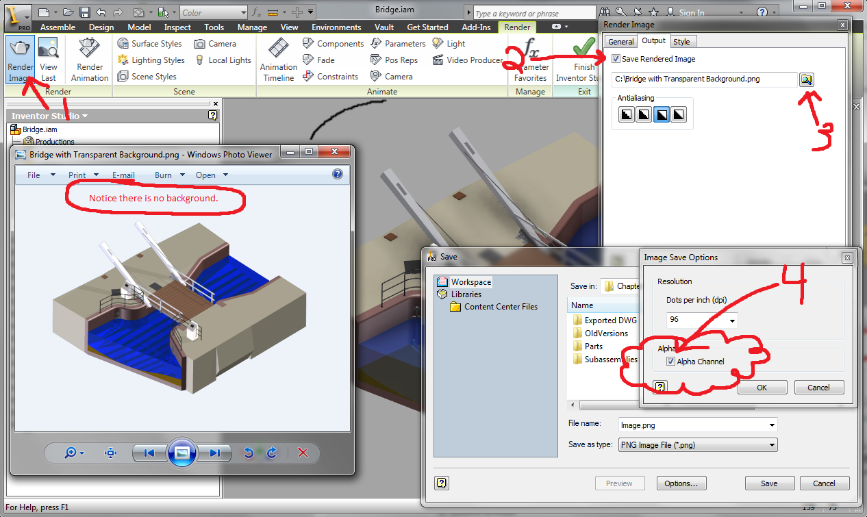Open the Animation Timeline tool

277,60
